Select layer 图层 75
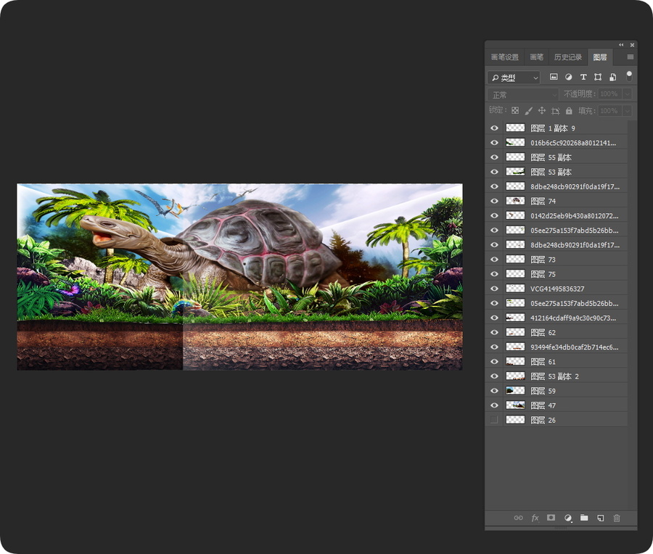 (557, 274)
